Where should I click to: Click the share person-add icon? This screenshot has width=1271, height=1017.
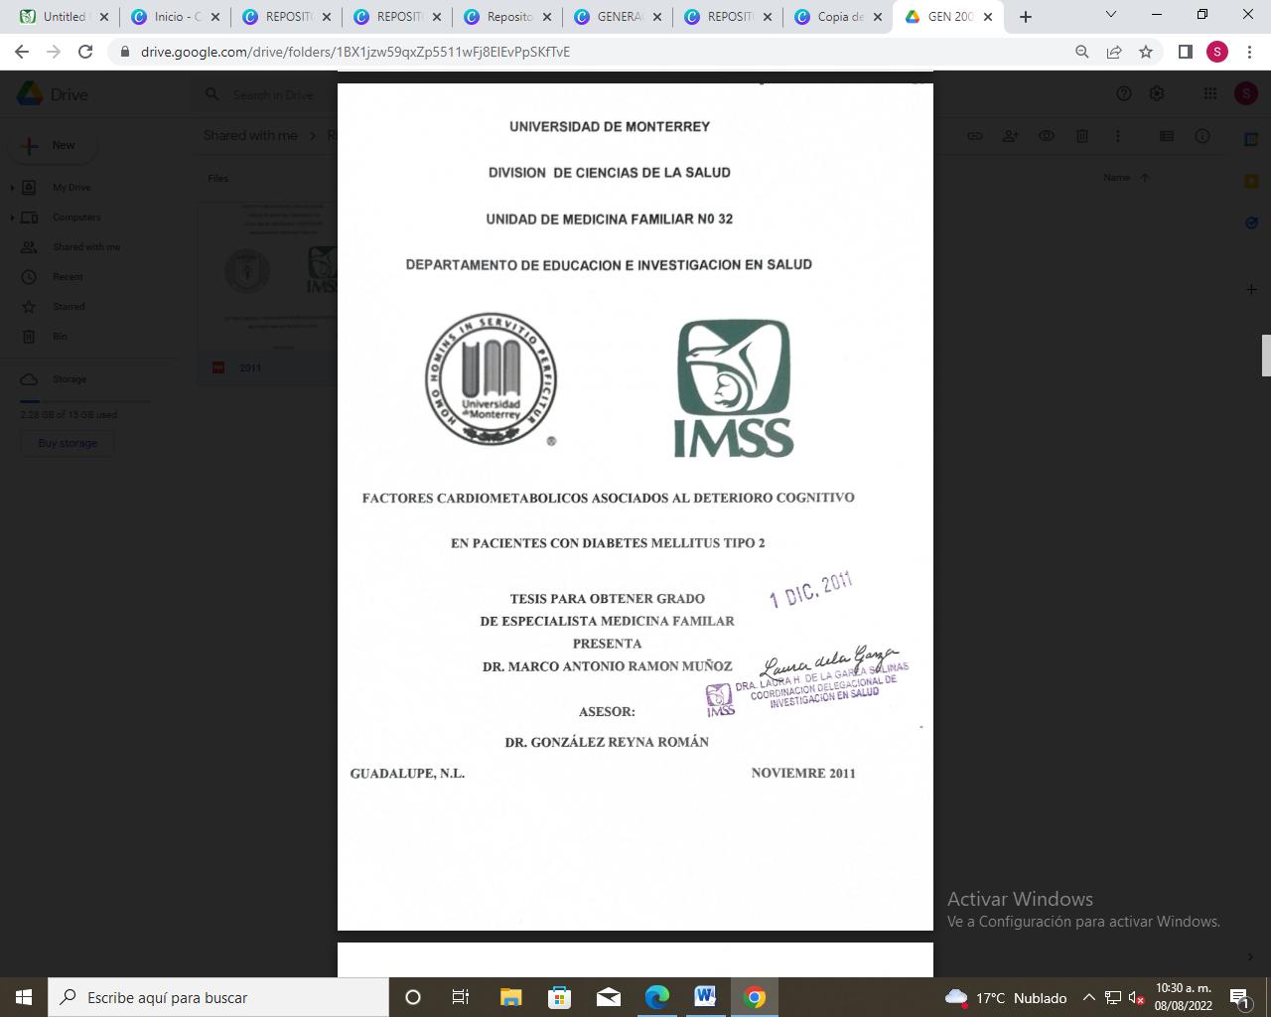(x=1011, y=136)
